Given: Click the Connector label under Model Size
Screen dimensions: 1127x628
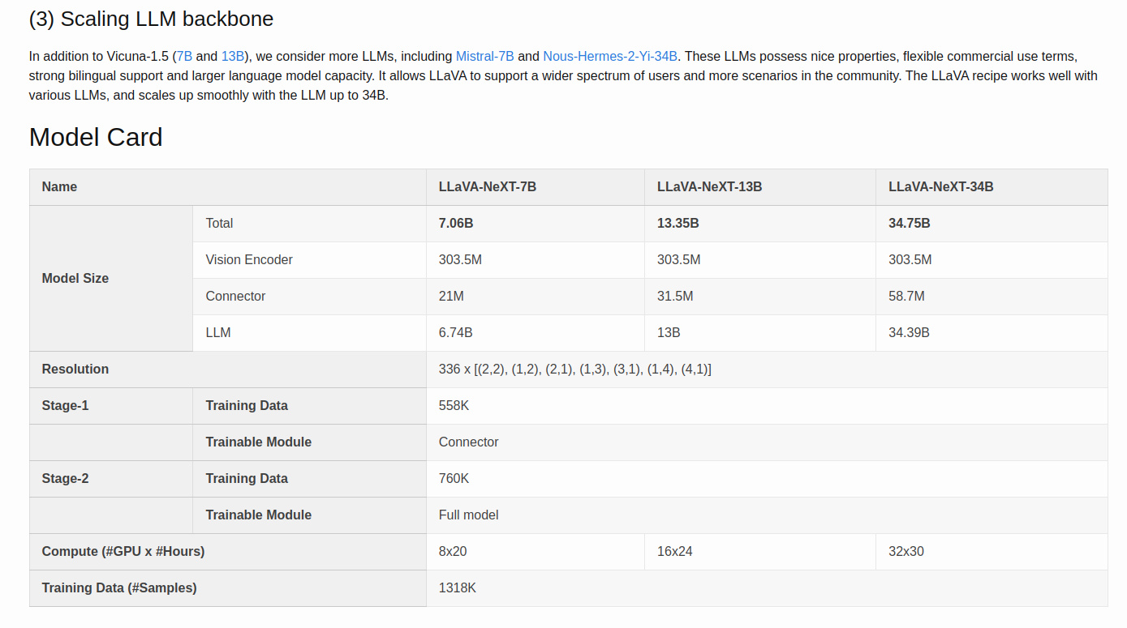Looking at the screenshot, I should tap(235, 296).
